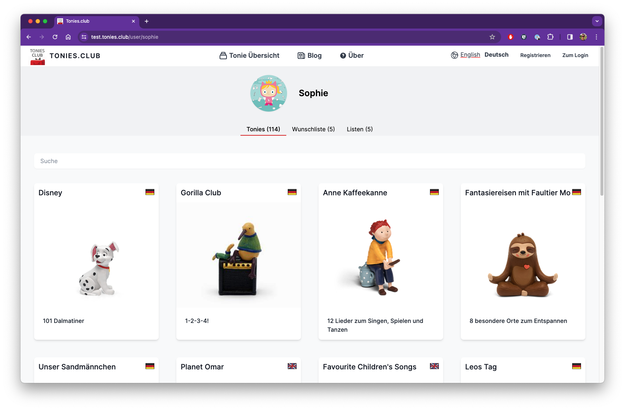The width and height of the screenshot is (625, 410).
Task: Open the Extensions puzzle icon
Action: 550,37
